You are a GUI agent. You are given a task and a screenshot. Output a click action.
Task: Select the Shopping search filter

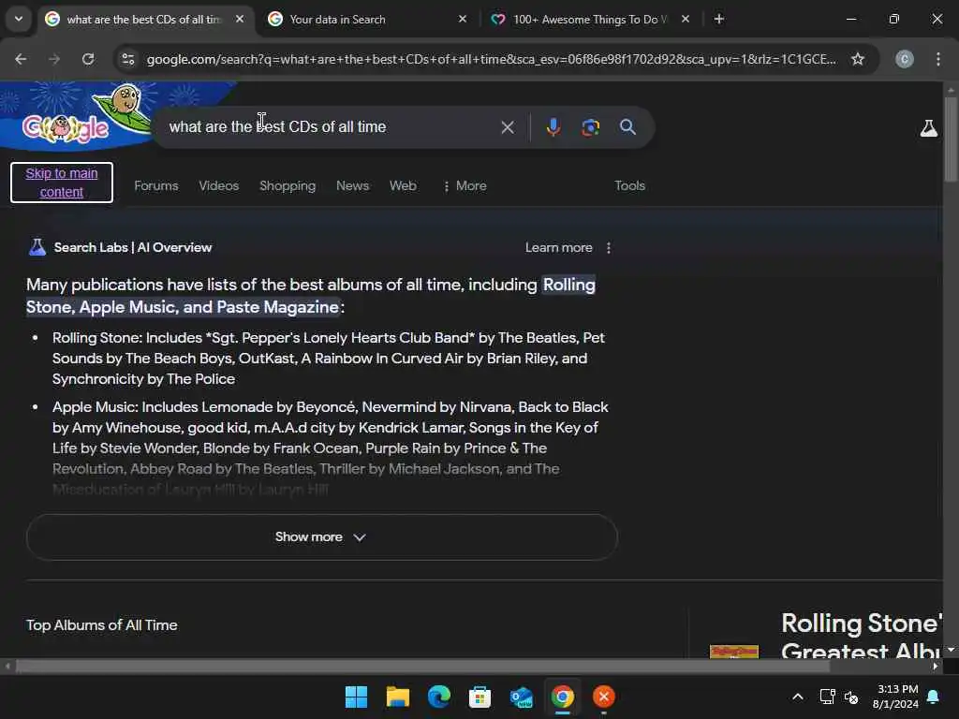pos(288,186)
